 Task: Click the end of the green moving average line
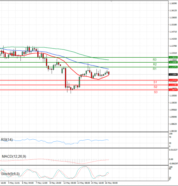[109, 60]
